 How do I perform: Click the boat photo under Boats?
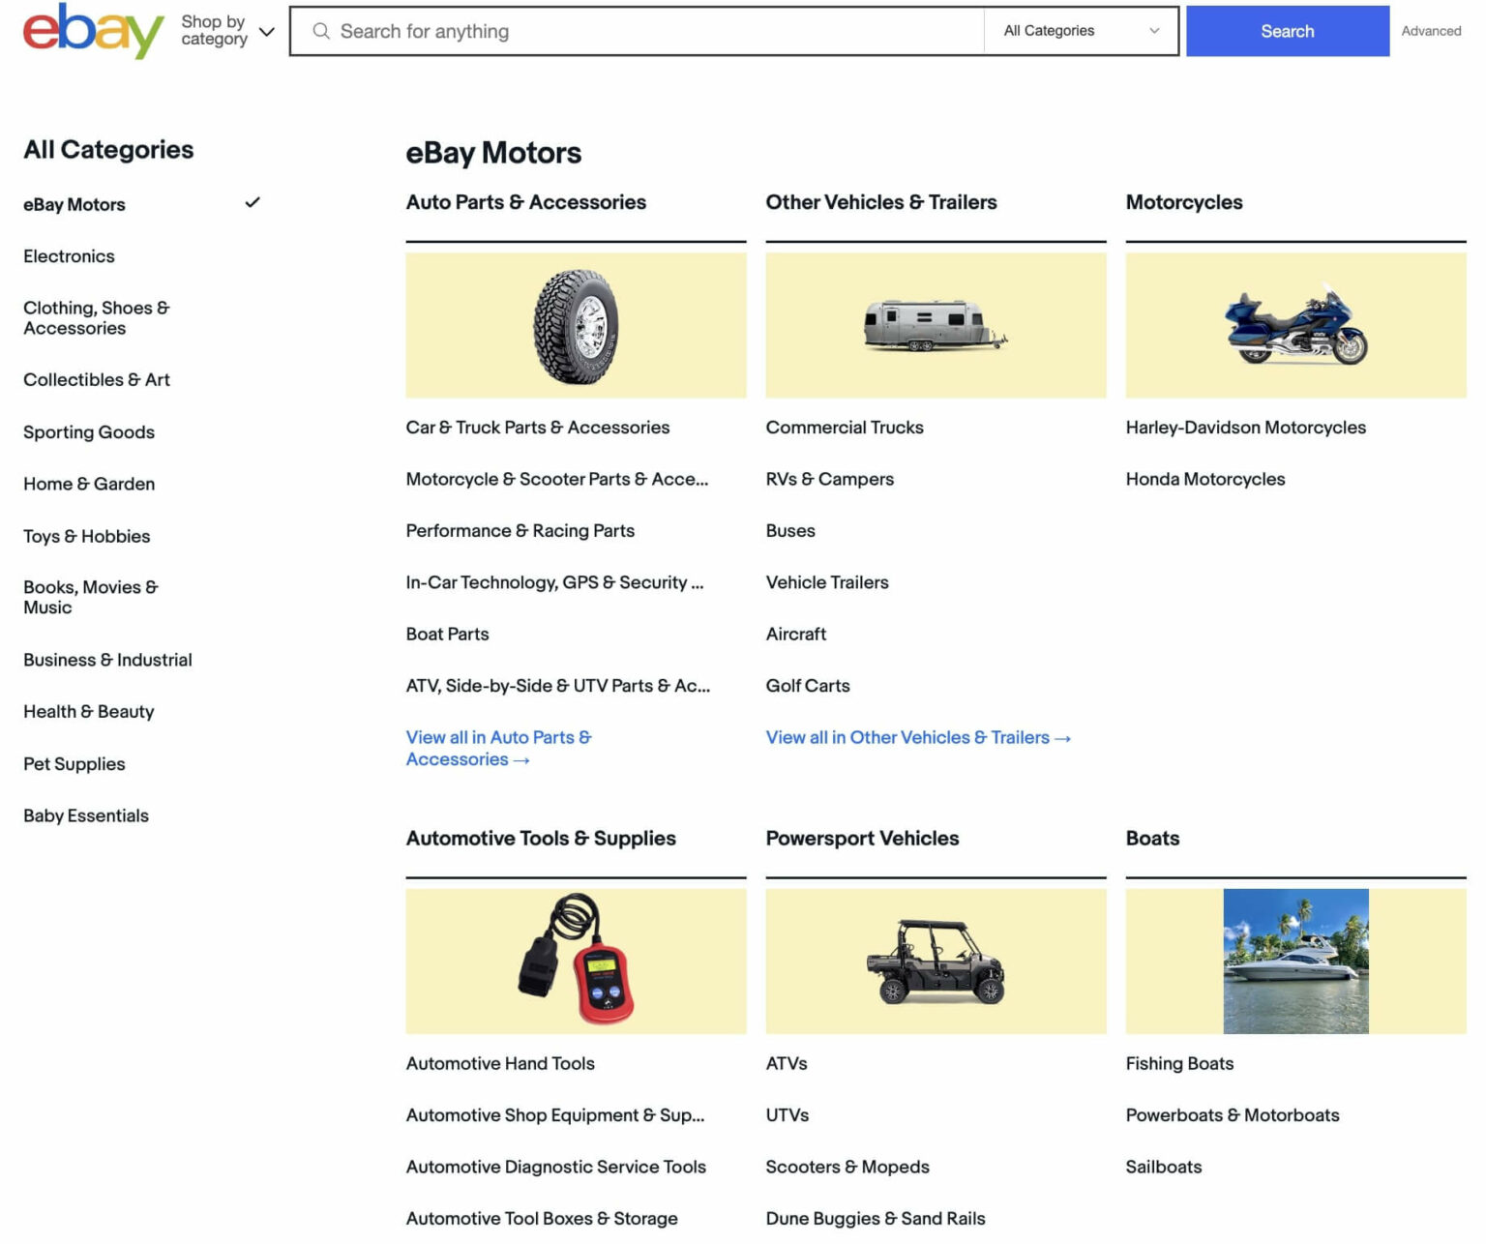pos(1295,961)
